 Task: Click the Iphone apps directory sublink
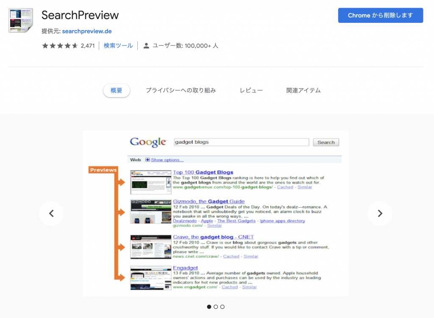pos(282,221)
